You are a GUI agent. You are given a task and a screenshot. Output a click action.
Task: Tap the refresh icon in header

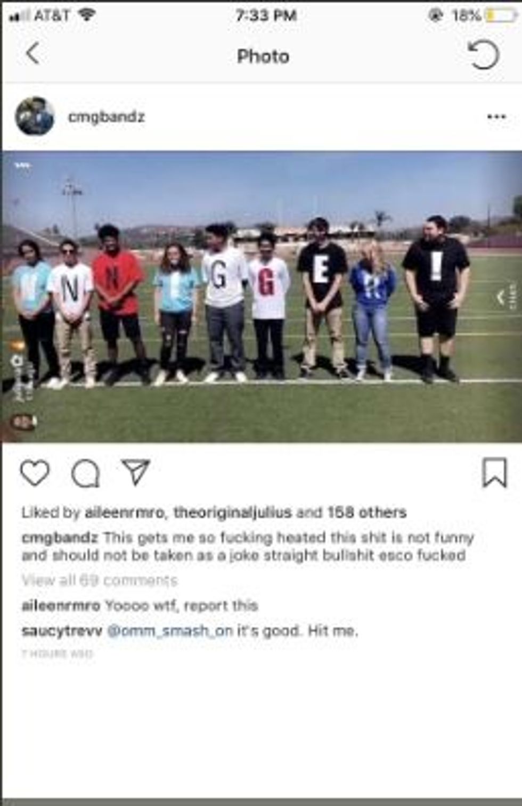(x=483, y=54)
